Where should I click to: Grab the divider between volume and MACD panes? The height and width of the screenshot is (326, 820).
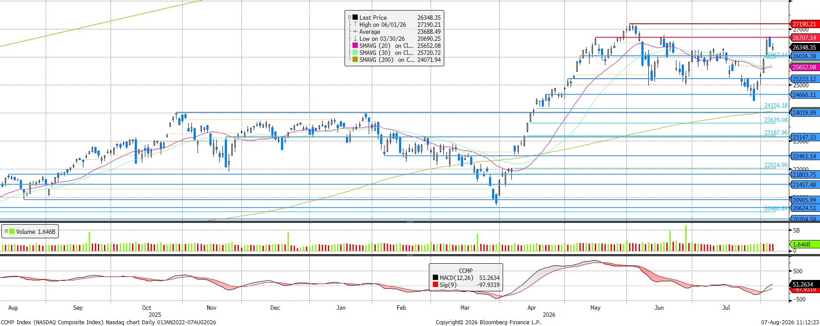point(410,255)
